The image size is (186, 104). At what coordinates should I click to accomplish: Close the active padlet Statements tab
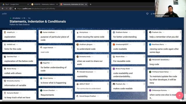pos(86,4)
